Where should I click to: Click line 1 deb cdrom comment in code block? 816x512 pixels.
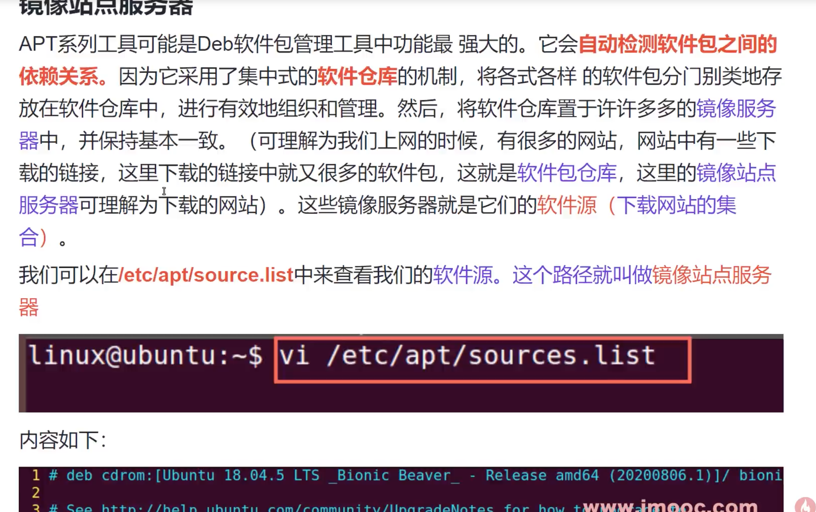(392, 475)
